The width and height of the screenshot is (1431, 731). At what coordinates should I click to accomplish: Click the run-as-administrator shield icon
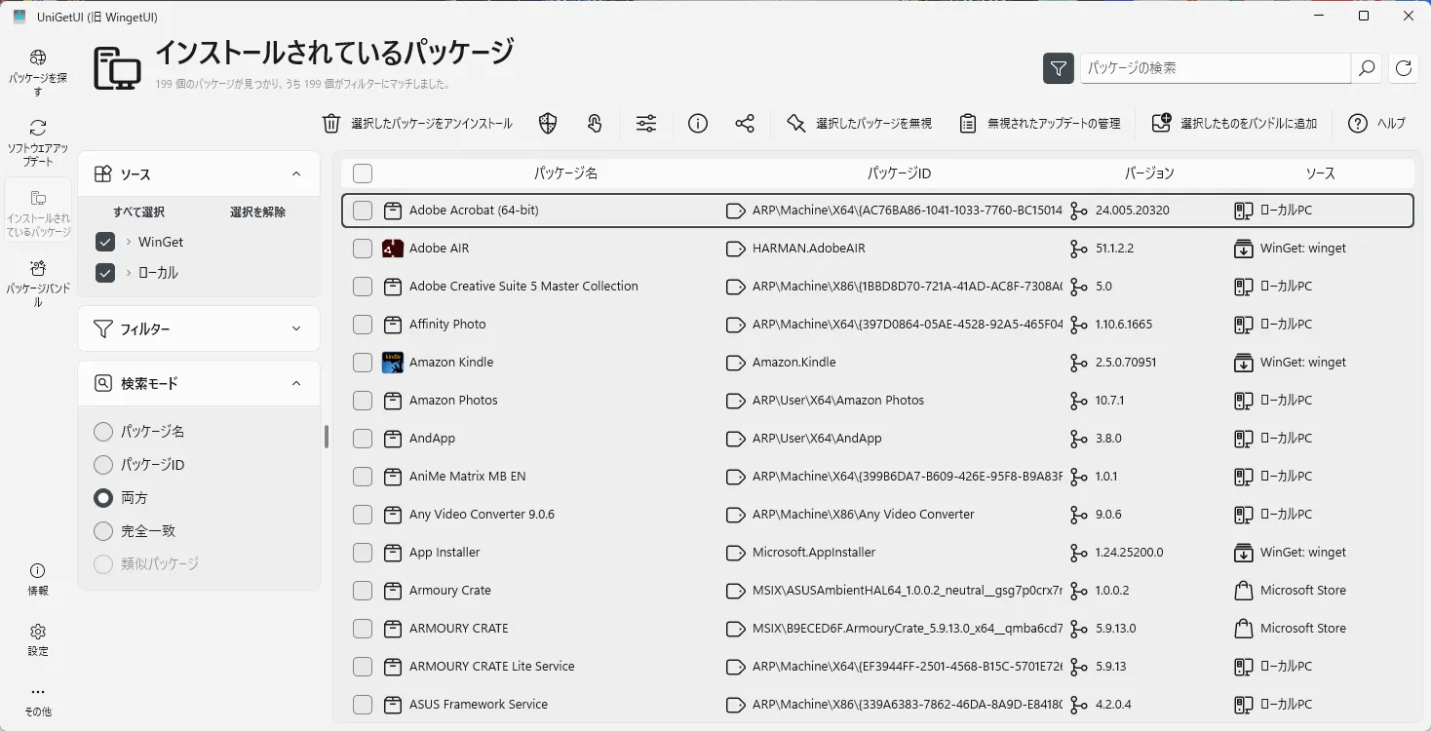click(548, 123)
